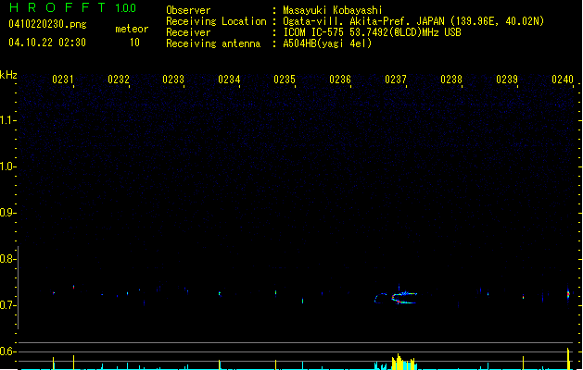Click the kHz axis unit label
Image resolution: width=583 pixels, height=370 pixels.
click(x=8, y=75)
